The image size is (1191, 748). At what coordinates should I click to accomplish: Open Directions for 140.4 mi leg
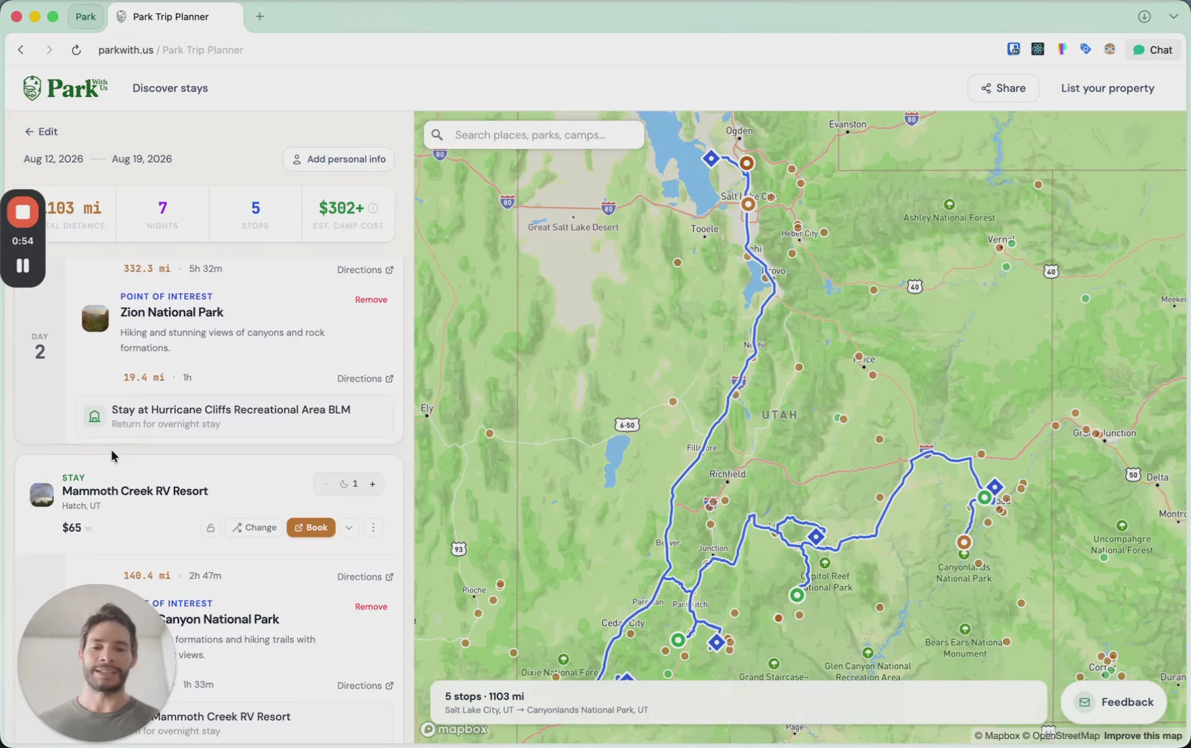[x=365, y=577]
